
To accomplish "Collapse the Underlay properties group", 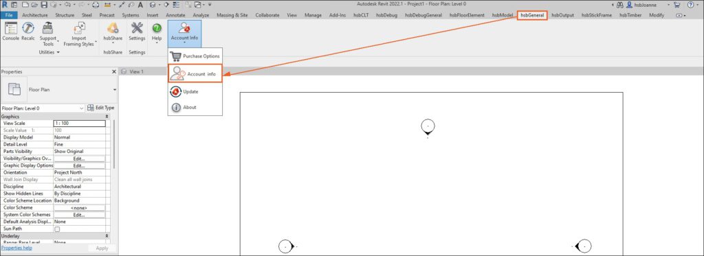I will pos(107,236).
